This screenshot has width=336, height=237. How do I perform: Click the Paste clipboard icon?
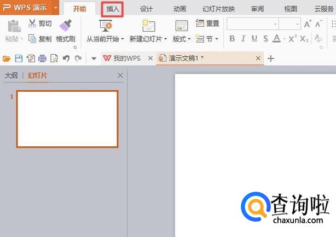[x=14, y=26]
